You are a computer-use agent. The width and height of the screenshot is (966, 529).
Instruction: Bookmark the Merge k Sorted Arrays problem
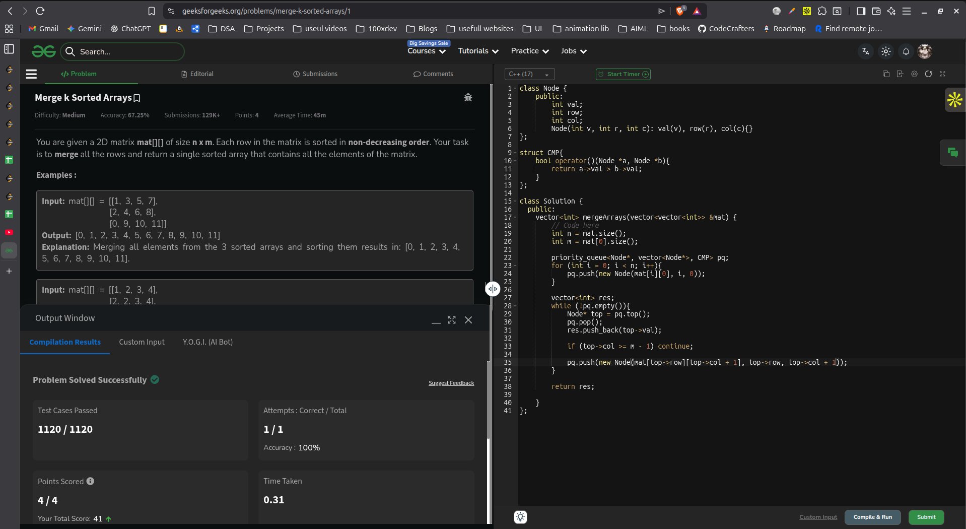point(137,98)
